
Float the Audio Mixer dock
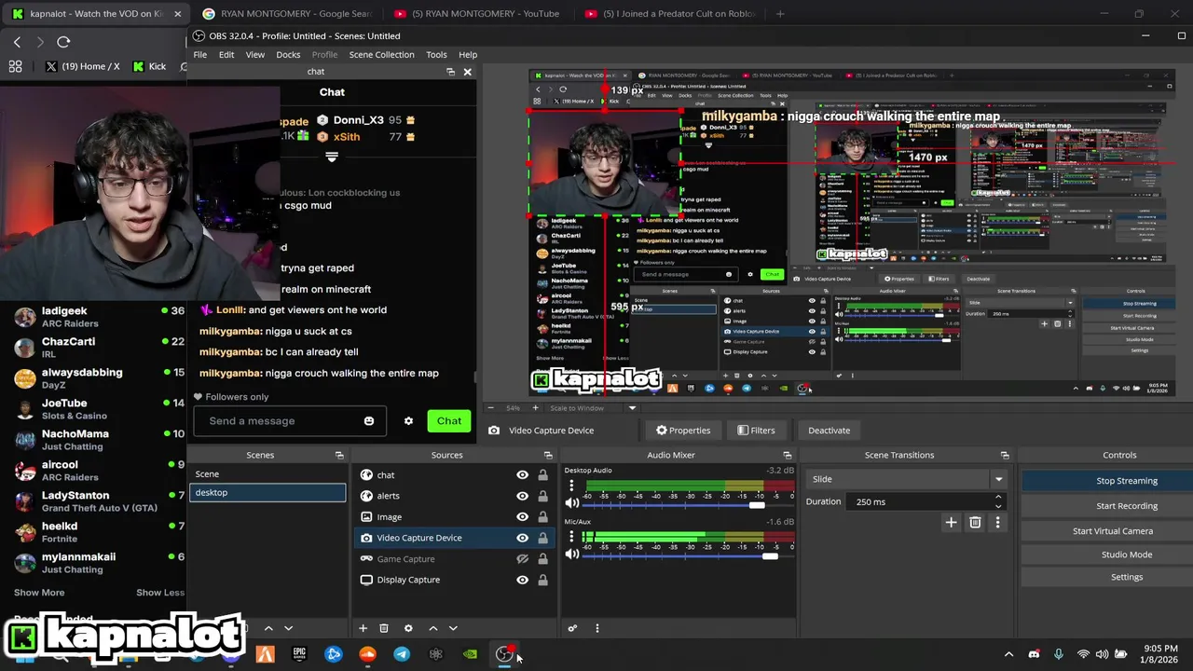[788, 455]
